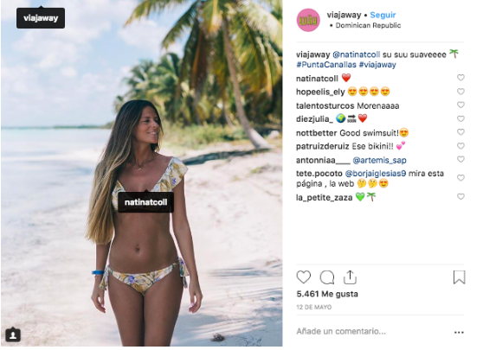
Task: Toggle tagged people icon on photo
Action: click(x=13, y=335)
